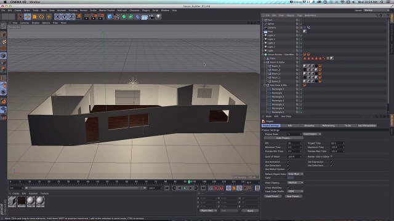Select the Room_4 object in tree
Viewport: 394px width, 221px height.
[276, 66]
